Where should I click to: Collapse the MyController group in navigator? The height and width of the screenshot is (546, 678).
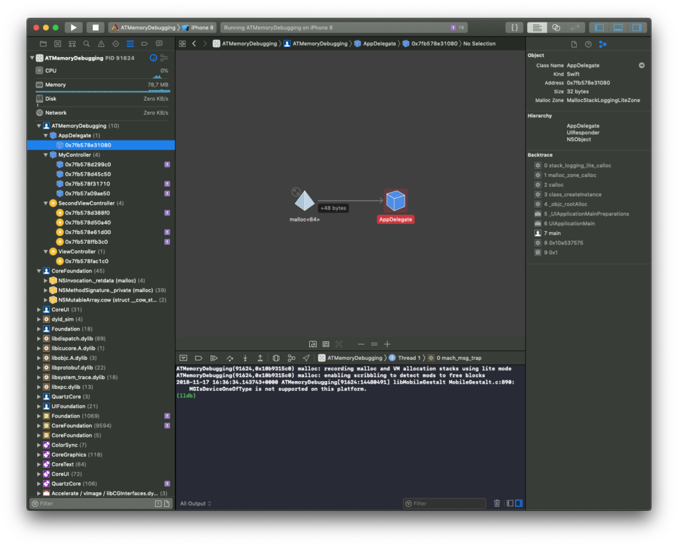(46, 155)
